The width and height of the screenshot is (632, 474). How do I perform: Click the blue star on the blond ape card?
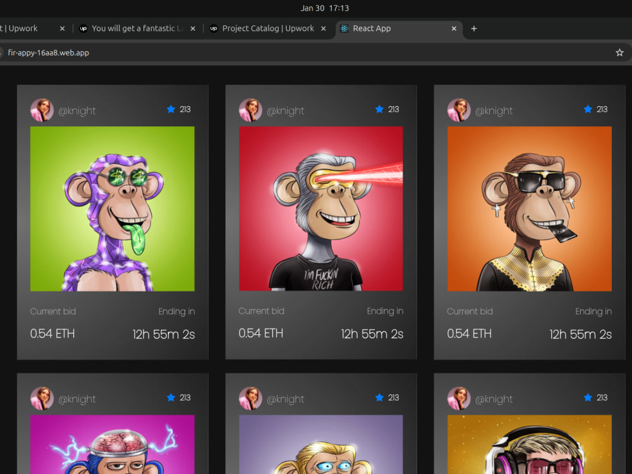(379, 398)
